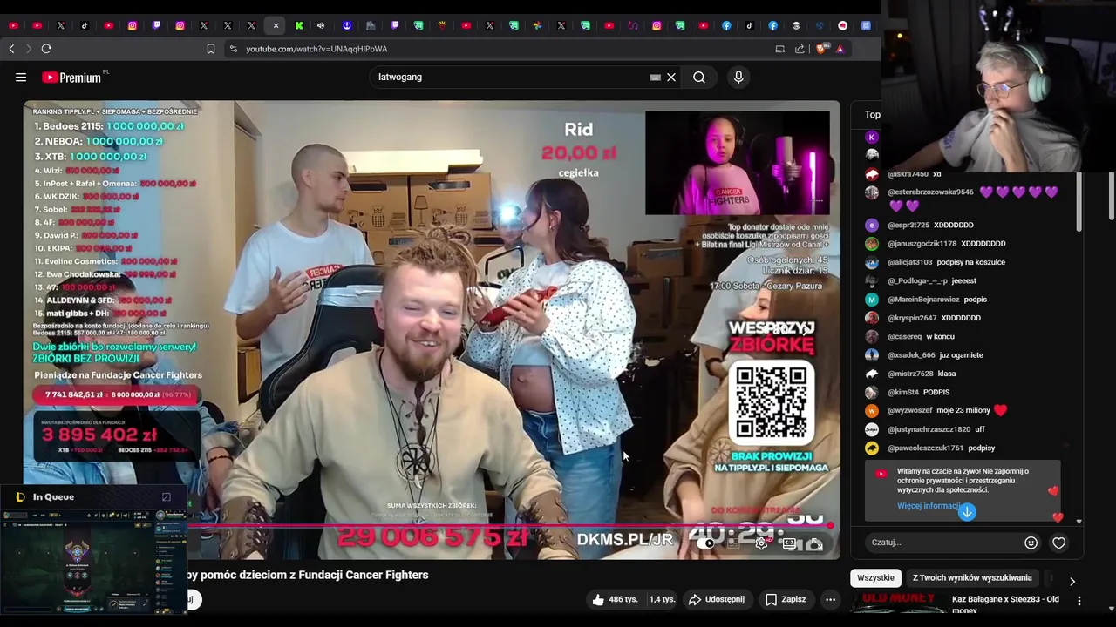The width and height of the screenshot is (1116, 627).
Task: Open more actions three-dot menu under video
Action: tap(830, 599)
